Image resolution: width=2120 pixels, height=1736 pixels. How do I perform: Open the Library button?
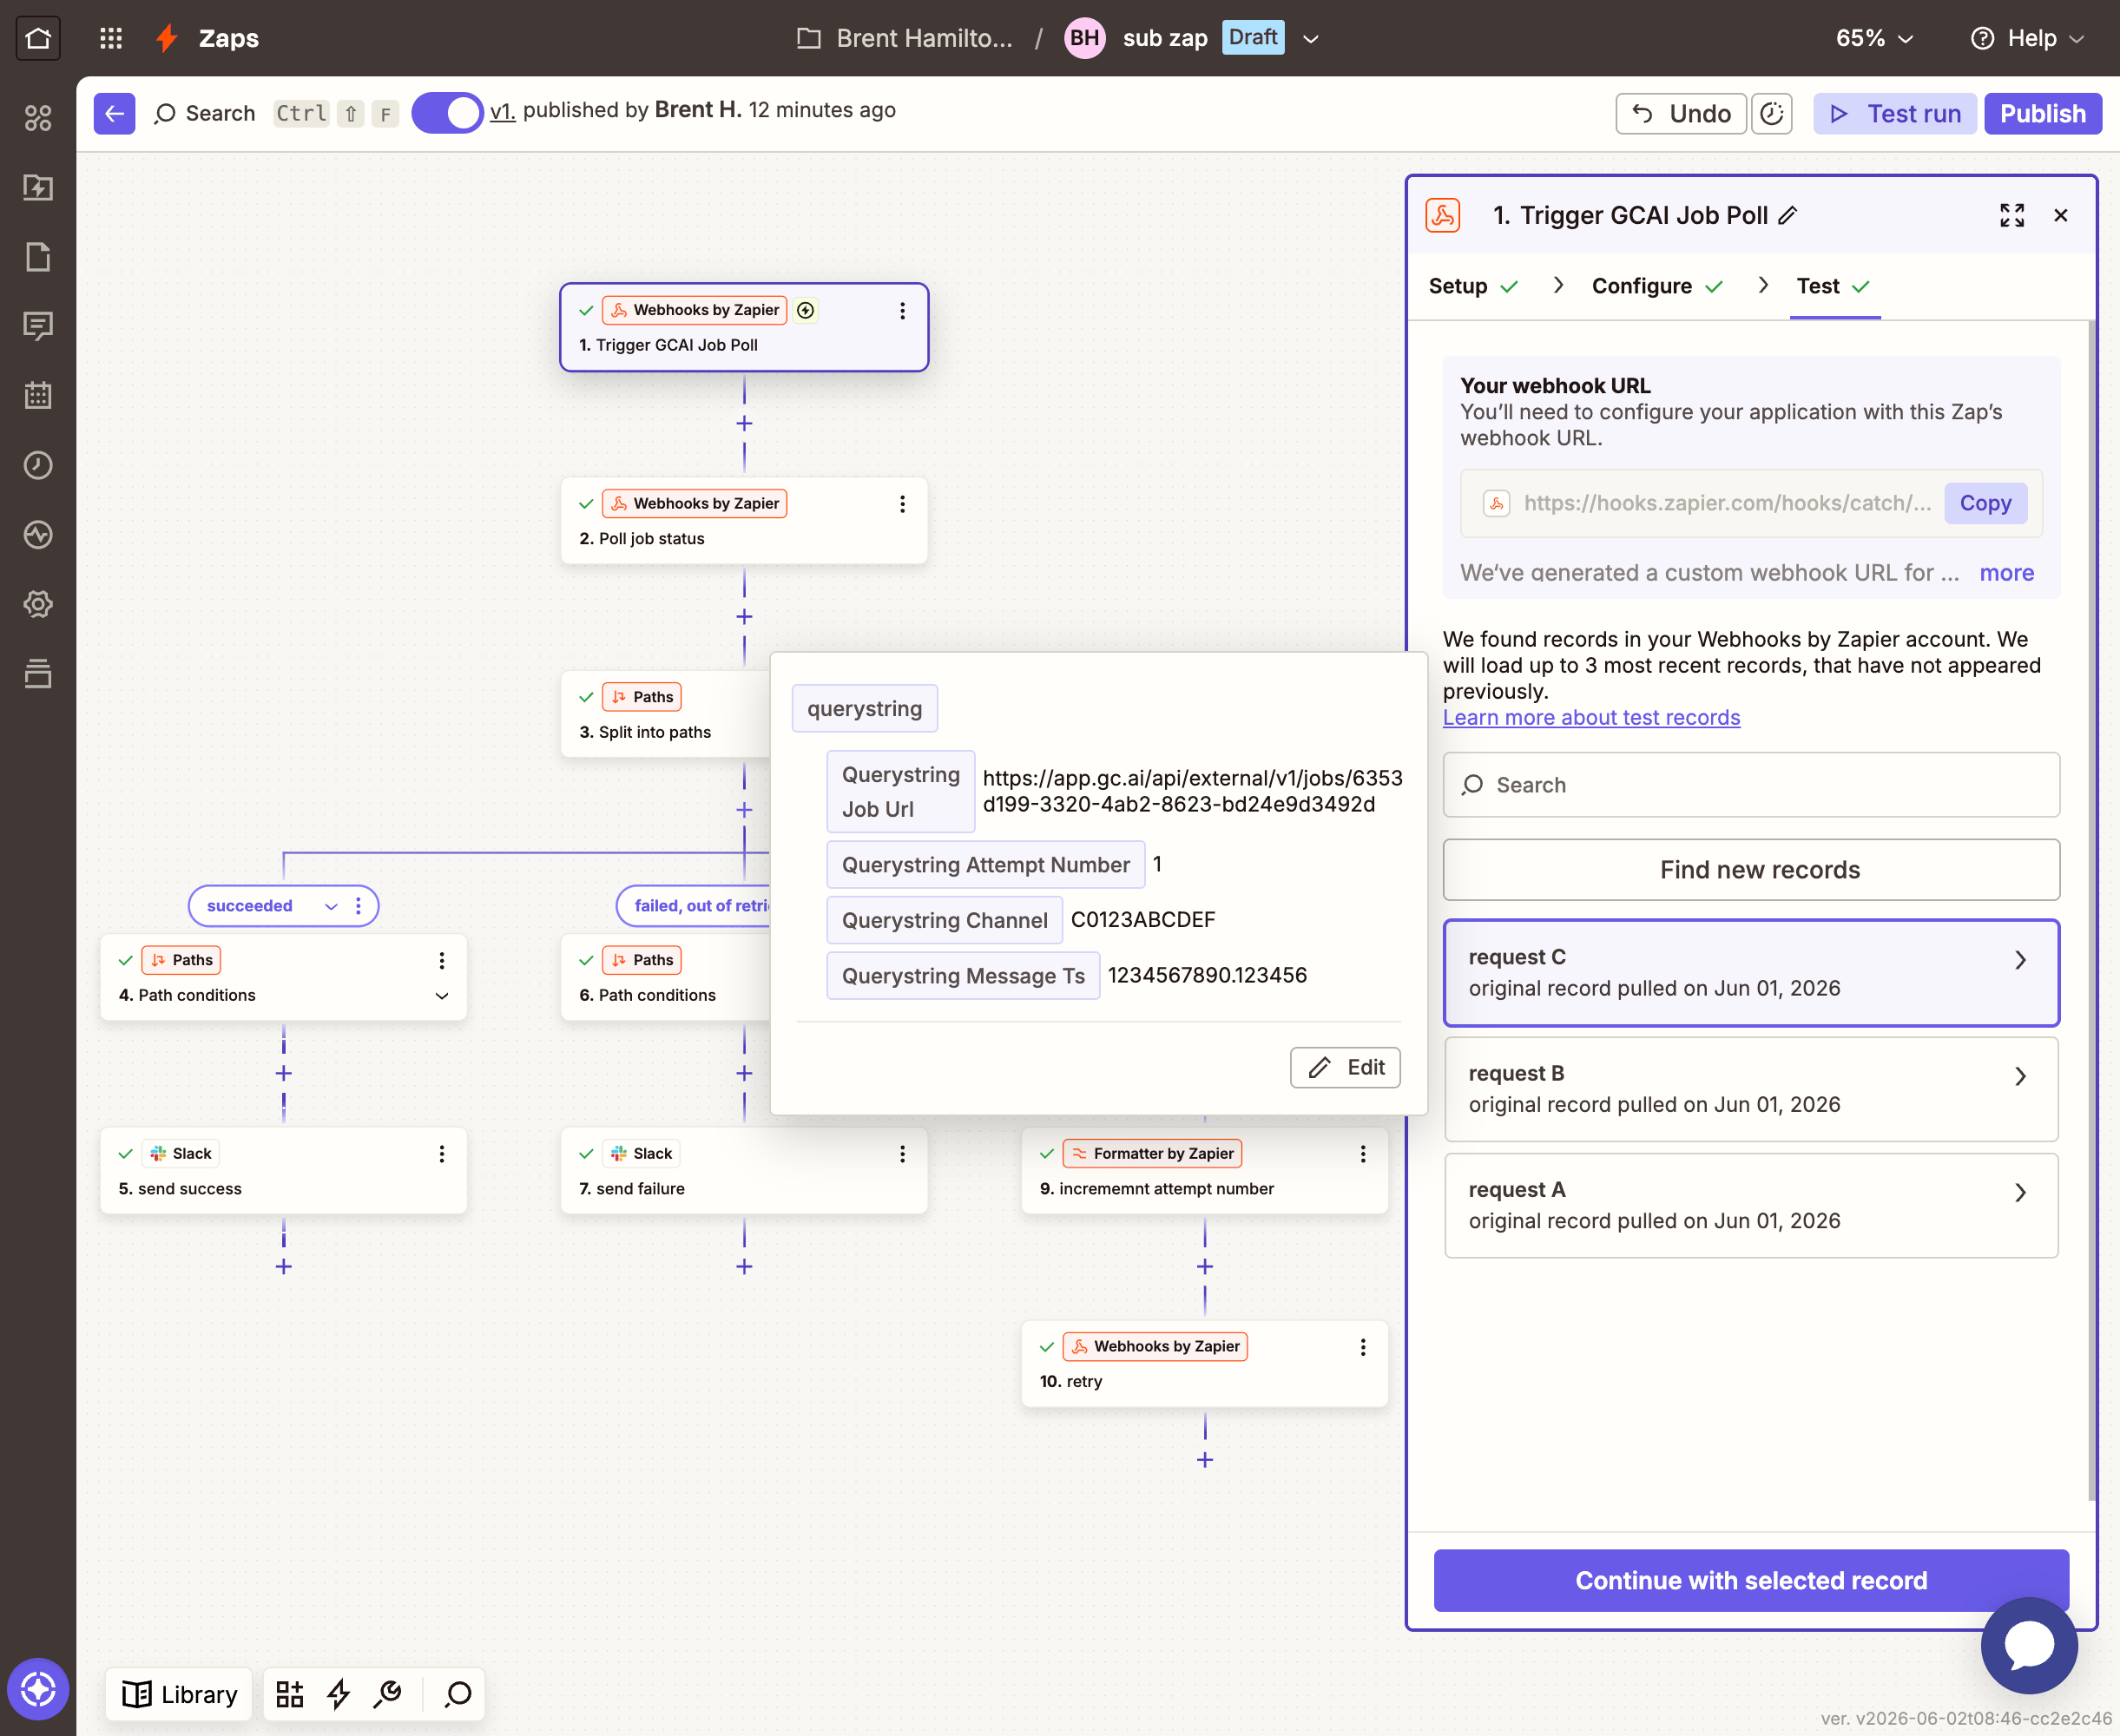[179, 1693]
